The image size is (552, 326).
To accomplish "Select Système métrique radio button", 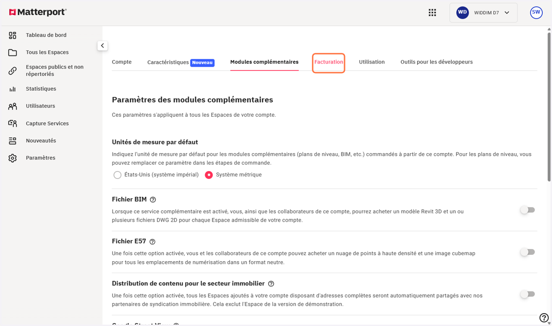I will pyautogui.click(x=209, y=175).
